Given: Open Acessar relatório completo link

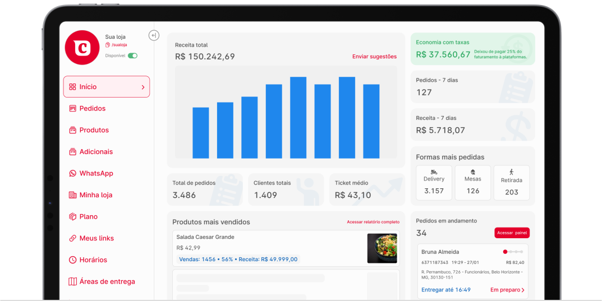Looking at the screenshot, I should tap(373, 222).
